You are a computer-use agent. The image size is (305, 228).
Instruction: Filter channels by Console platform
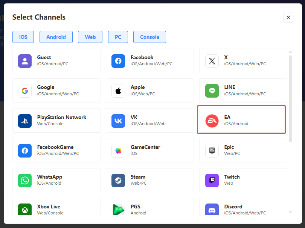(149, 37)
